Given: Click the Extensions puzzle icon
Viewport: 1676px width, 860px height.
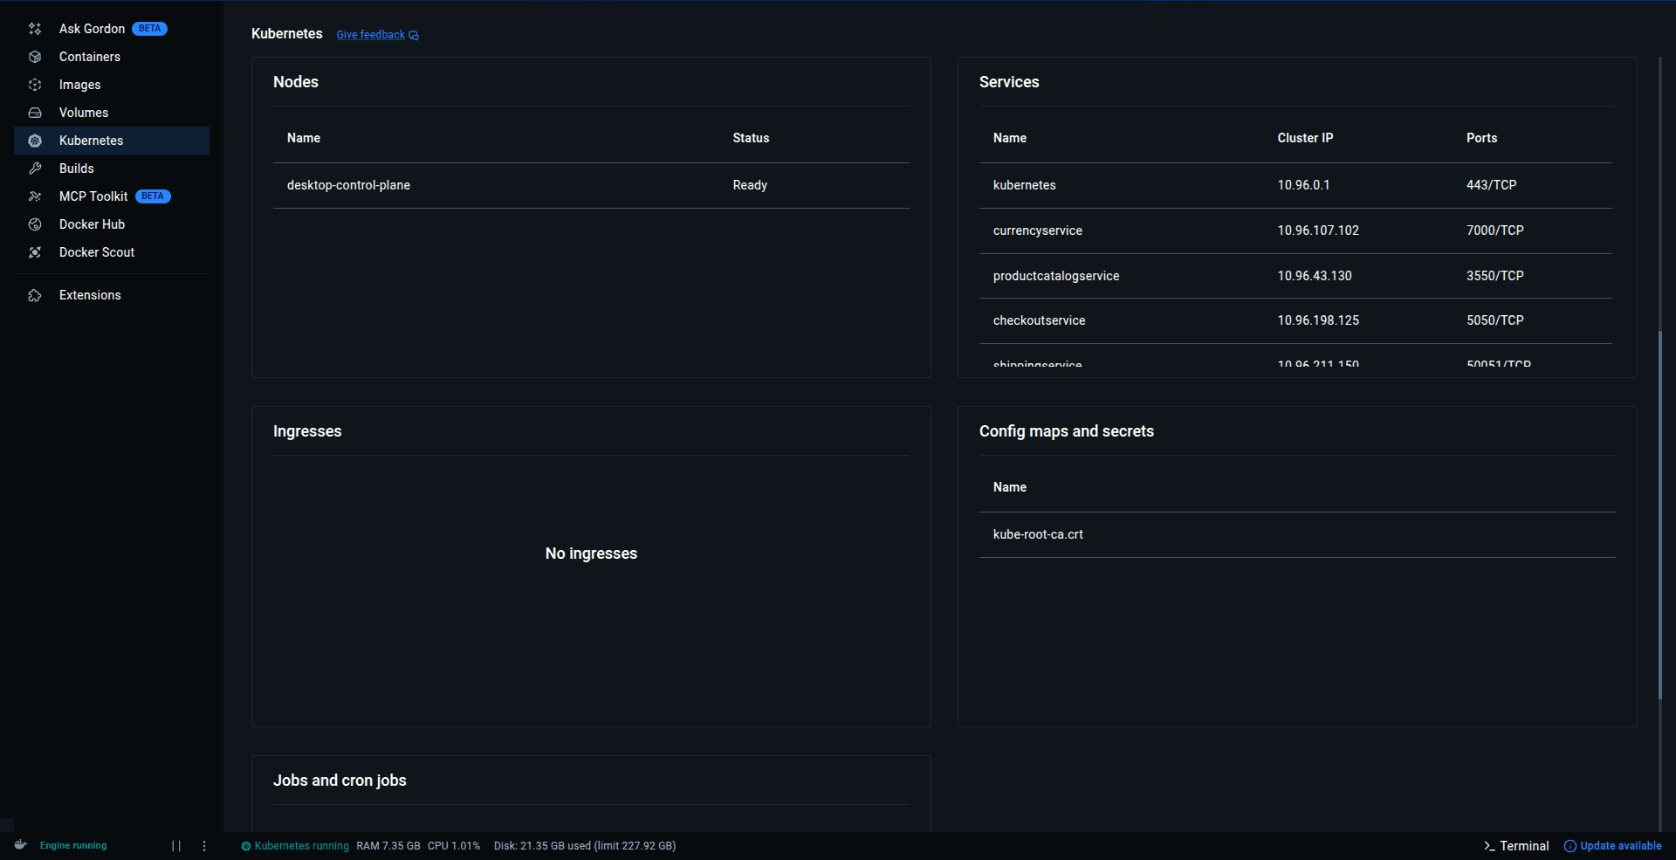Looking at the screenshot, I should 35,295.
